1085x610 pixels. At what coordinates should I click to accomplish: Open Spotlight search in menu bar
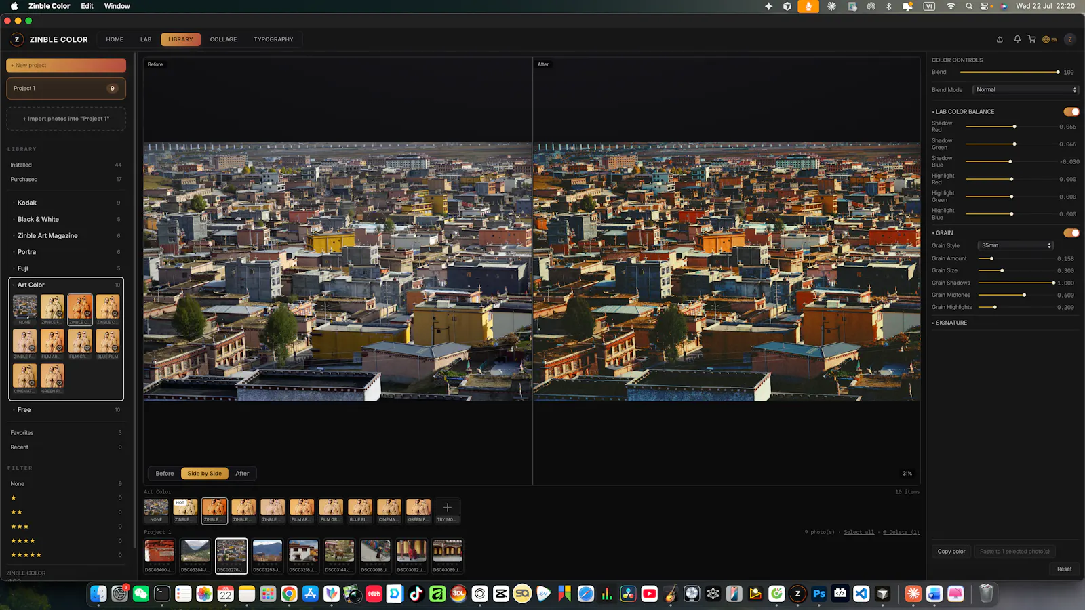click(969, 6)
